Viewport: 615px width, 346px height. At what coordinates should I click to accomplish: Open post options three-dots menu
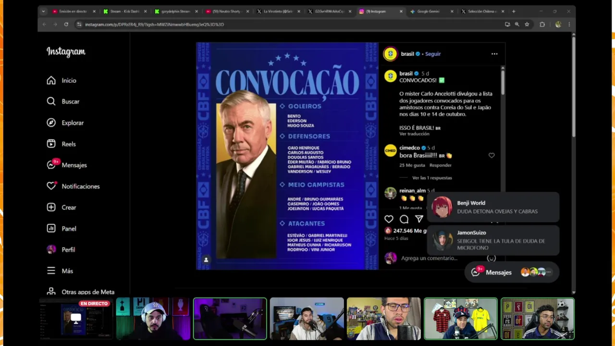click(494, 54)
